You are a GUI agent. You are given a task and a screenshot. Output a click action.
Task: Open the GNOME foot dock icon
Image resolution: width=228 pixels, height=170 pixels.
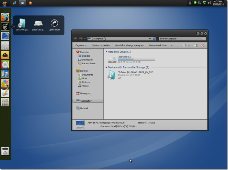5,27
